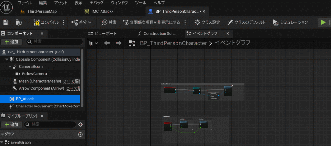Click the 検索 find toolbar button
Viewport: 331px width, 146px height.
click(109, 22)
